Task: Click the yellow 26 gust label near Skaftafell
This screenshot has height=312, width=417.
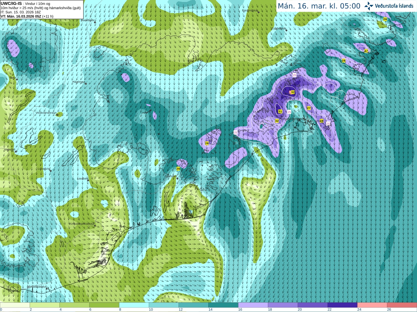Action: (178, 169)
